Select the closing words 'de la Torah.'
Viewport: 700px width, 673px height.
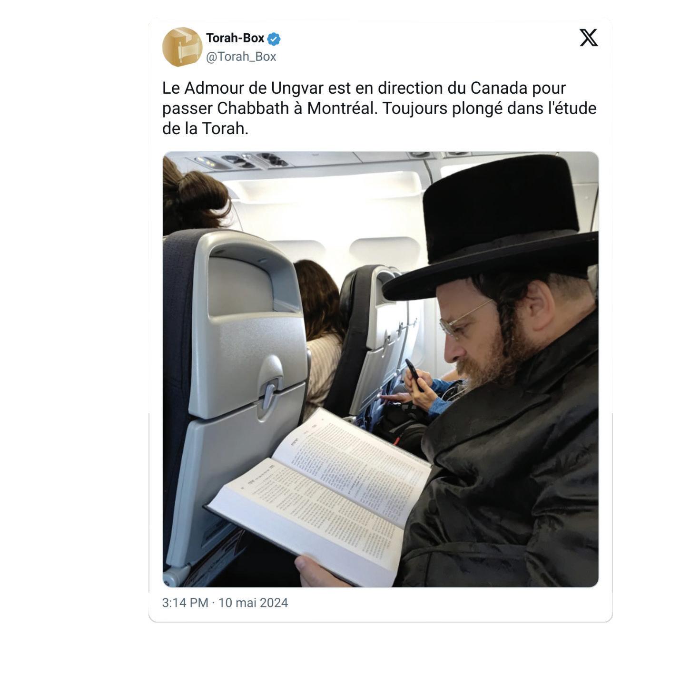pyautogui.click(x=206, y=128)
